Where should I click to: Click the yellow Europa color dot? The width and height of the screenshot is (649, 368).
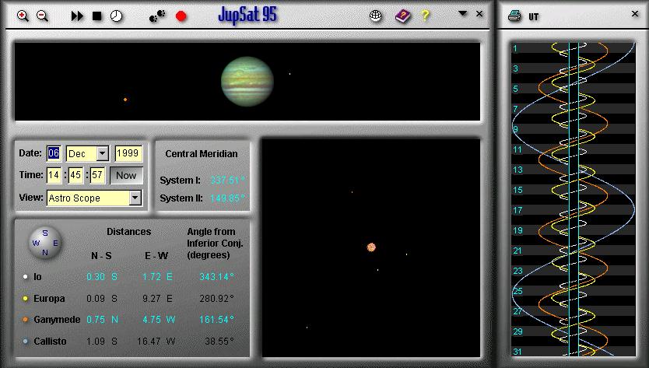tap(25, 299)
